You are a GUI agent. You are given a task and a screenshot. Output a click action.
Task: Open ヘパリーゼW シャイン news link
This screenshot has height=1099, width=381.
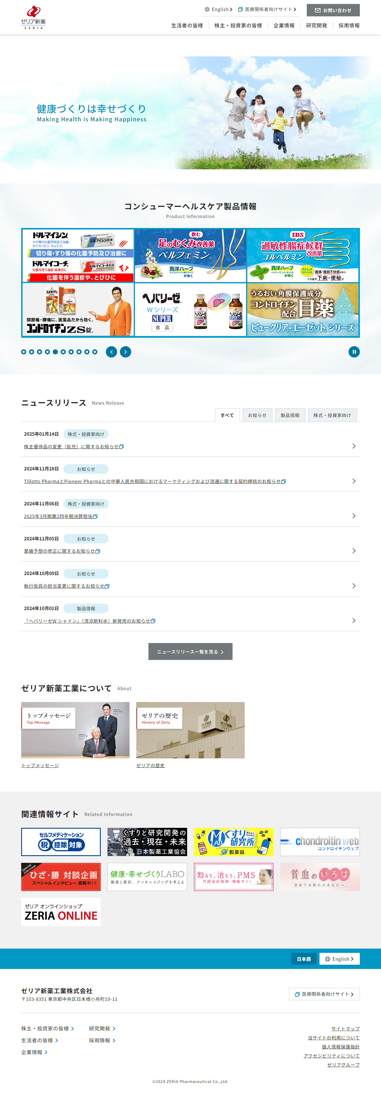point(89,621)
